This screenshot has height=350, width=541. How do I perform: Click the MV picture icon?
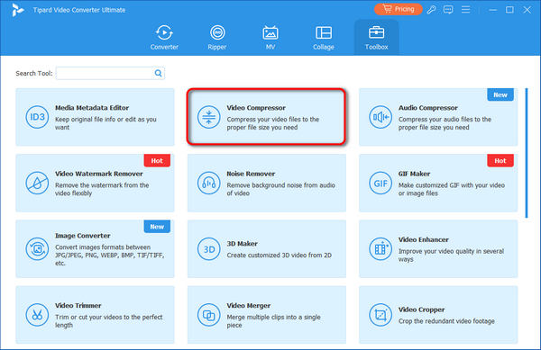pos(270,32)
